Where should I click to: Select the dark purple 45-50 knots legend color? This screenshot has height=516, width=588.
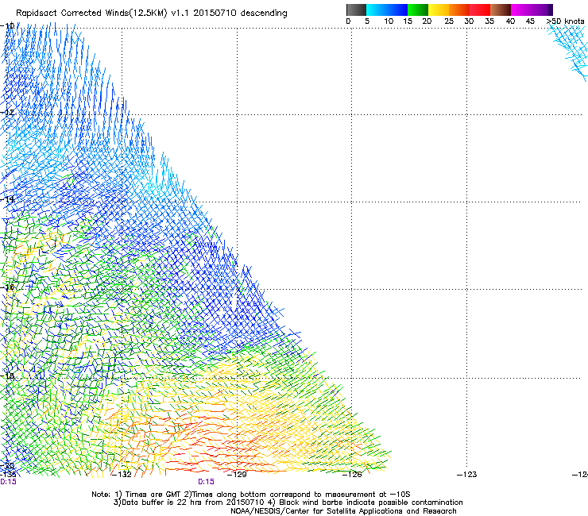(x=542, y=10)
